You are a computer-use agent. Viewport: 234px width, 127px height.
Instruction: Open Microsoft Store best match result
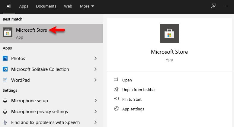[x=51, y=33]
